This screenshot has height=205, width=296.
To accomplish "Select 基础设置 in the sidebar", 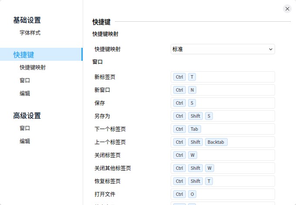I will click(27, 20).
